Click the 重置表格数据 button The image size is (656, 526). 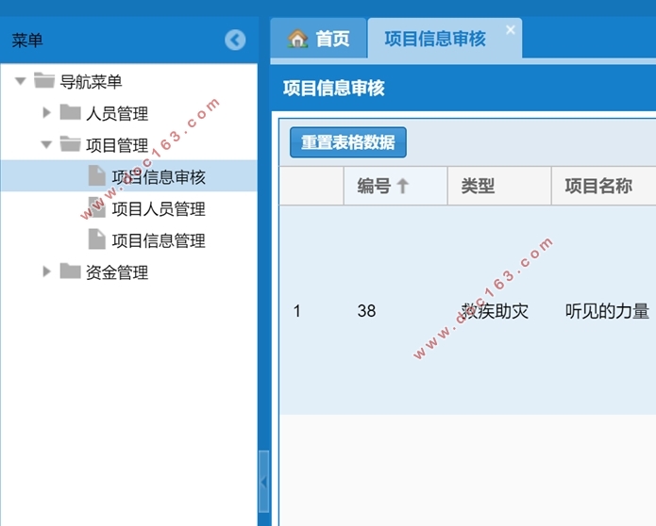[x=347, y=142]
